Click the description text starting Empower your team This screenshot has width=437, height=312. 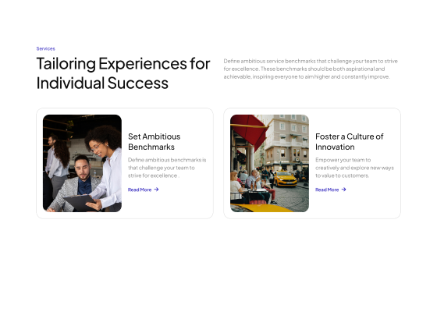354,168
